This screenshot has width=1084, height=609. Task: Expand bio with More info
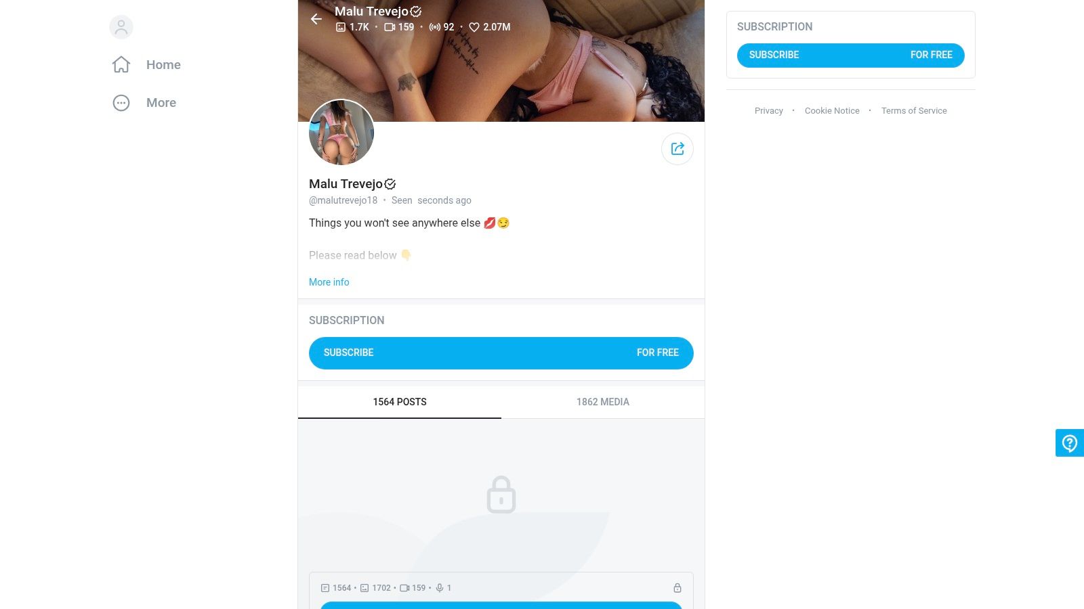(x=329, y=282)
